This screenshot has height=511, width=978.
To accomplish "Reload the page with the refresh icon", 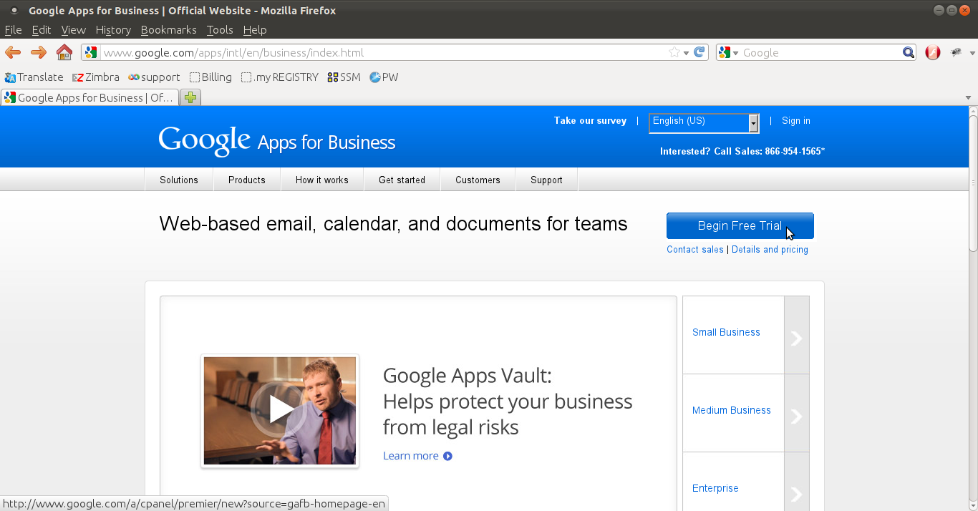I will click(x=700, y=52).
